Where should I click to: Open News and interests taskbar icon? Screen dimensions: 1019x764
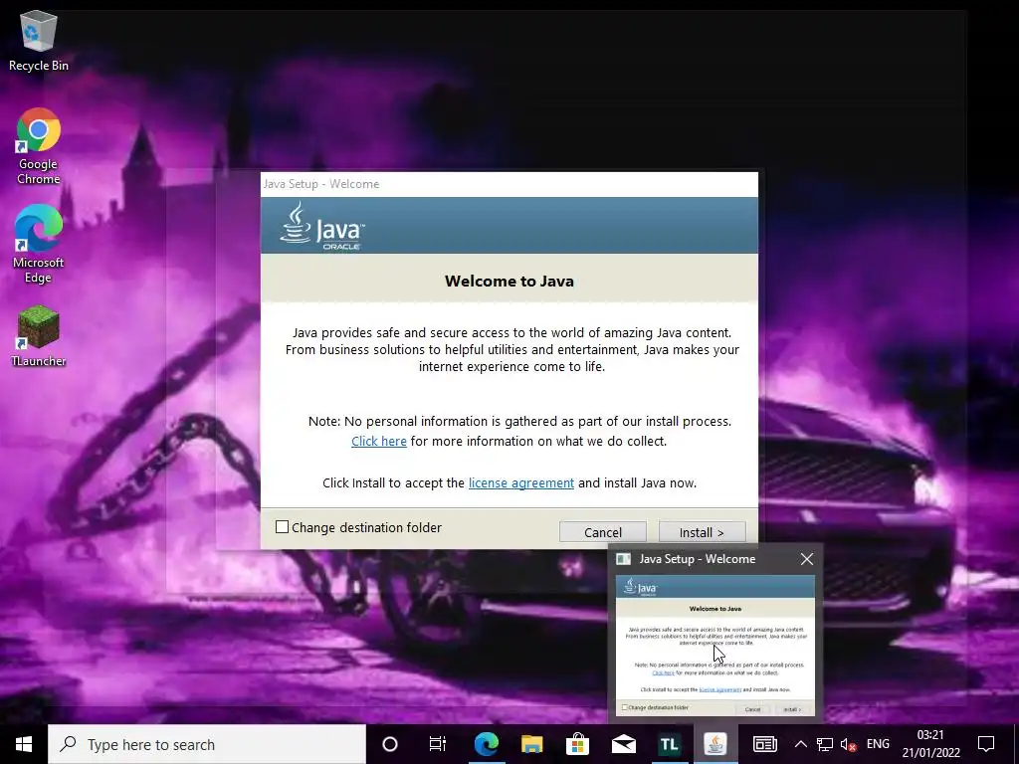765,744
